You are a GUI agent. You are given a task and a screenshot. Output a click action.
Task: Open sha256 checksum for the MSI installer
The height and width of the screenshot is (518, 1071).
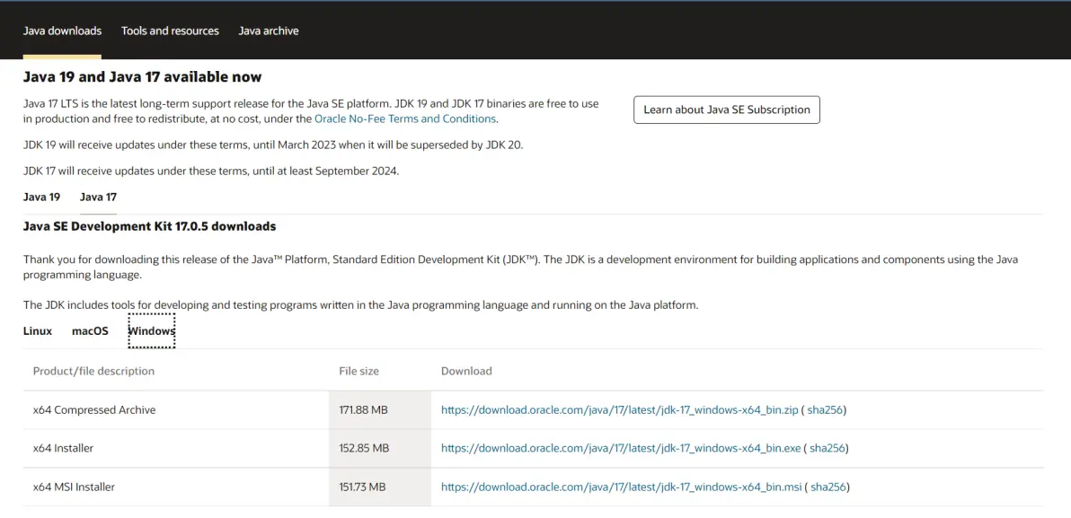tap(828, 487)
